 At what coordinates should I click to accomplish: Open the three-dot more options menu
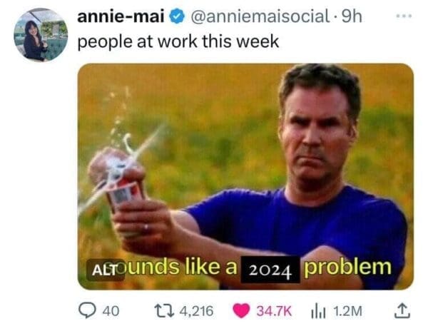(404, 16)
